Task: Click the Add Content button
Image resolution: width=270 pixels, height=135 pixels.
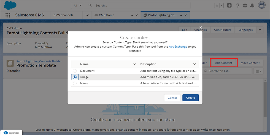Action: coord(223,63)
